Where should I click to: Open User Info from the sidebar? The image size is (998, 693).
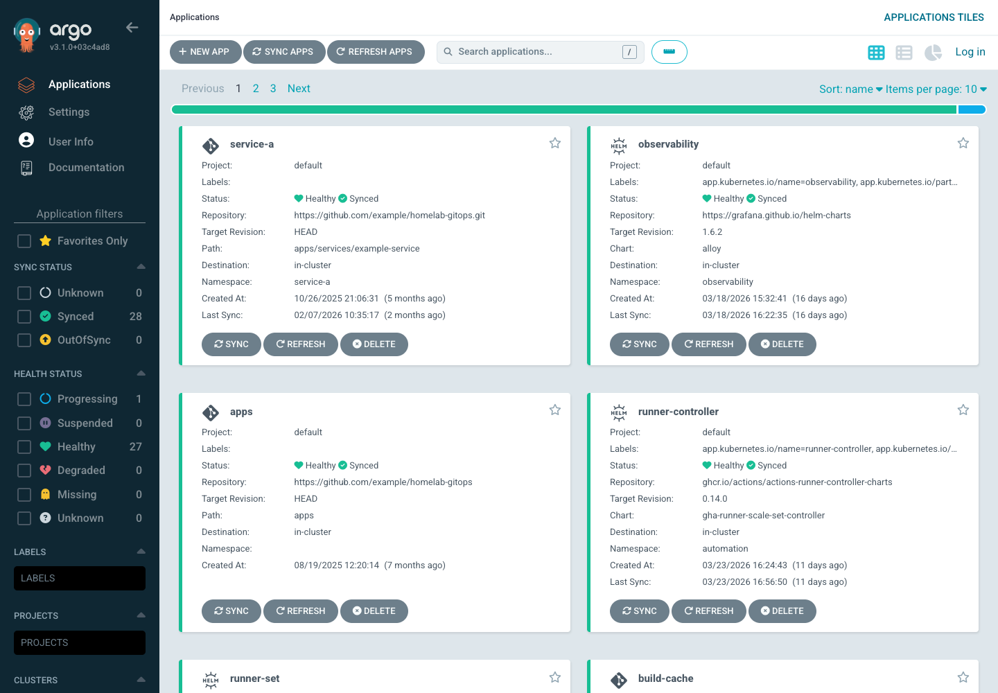[x=71, y=141]
